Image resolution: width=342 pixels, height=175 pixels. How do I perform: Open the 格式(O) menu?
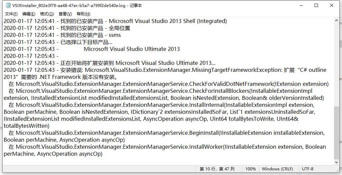tap(47, 14)
